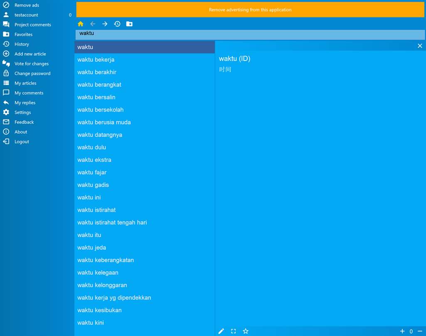Select 'waktu bersalin' entry
Screen dimensions: 426x336
(x=145, y=97)
